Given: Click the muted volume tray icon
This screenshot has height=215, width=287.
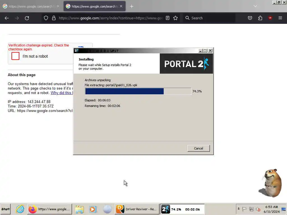Looking at the screenshot, I should pyautogui.click(x=258, y=209).
